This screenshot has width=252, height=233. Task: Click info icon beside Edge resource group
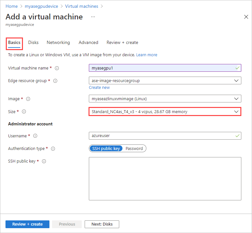pos(55,81)
